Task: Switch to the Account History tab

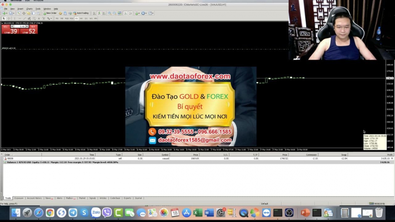Action: pos(34,198)
